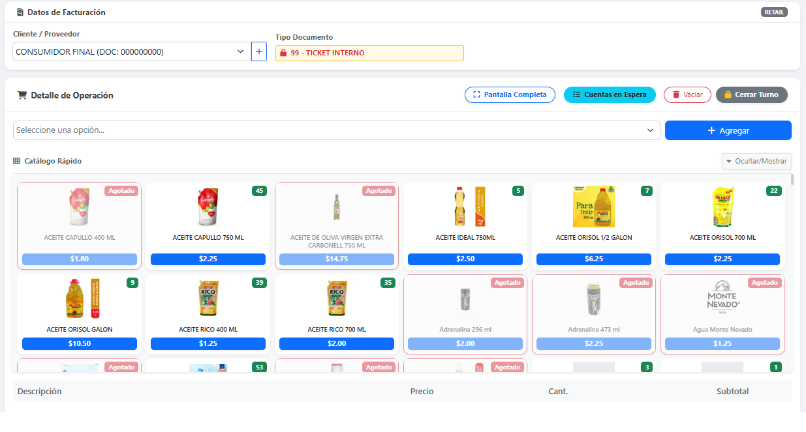Click the $6.25 price button
This screenshot has width=806, height=432.
[x=594, y=259]
